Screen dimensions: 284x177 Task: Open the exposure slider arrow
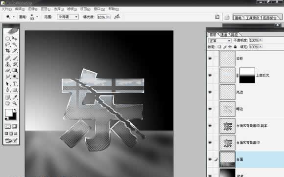pos(108,17)
